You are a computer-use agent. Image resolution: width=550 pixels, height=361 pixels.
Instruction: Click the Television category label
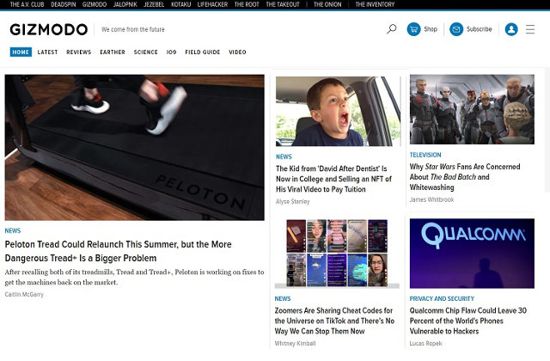(425, 155)
